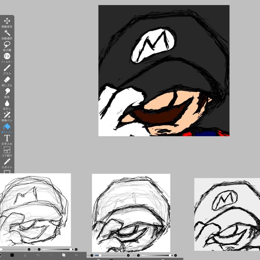Decrease brush size with minus under refined sketch
Viewport: 260px width, 260px height.
click(x=92, y=255)
